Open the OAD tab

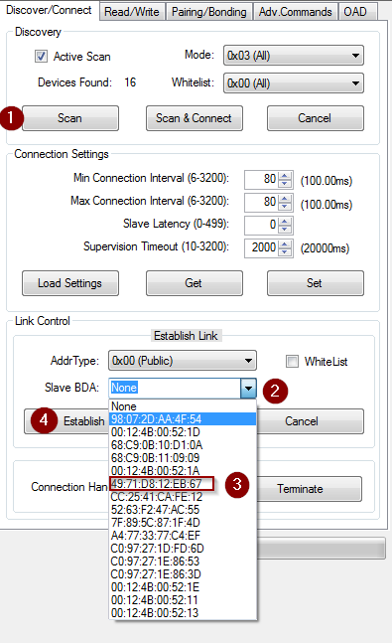click(355, 12)
